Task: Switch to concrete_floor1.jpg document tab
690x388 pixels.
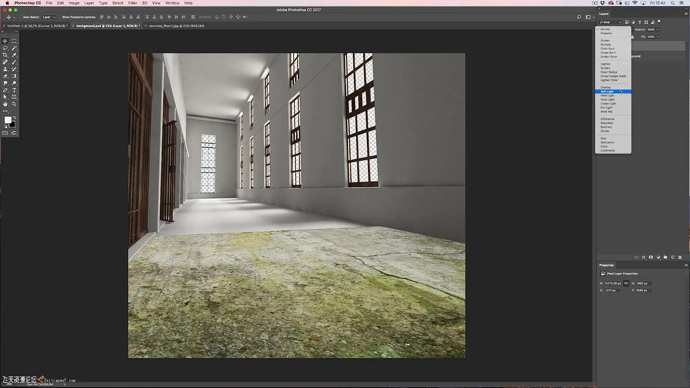Action: (x=176, y=26)
